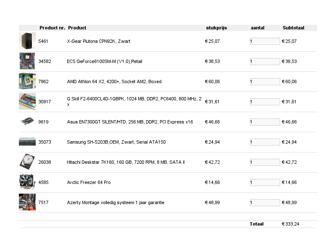
Task: Select the aantal input for AMD Athlon
Action: [x=265, y=81]
